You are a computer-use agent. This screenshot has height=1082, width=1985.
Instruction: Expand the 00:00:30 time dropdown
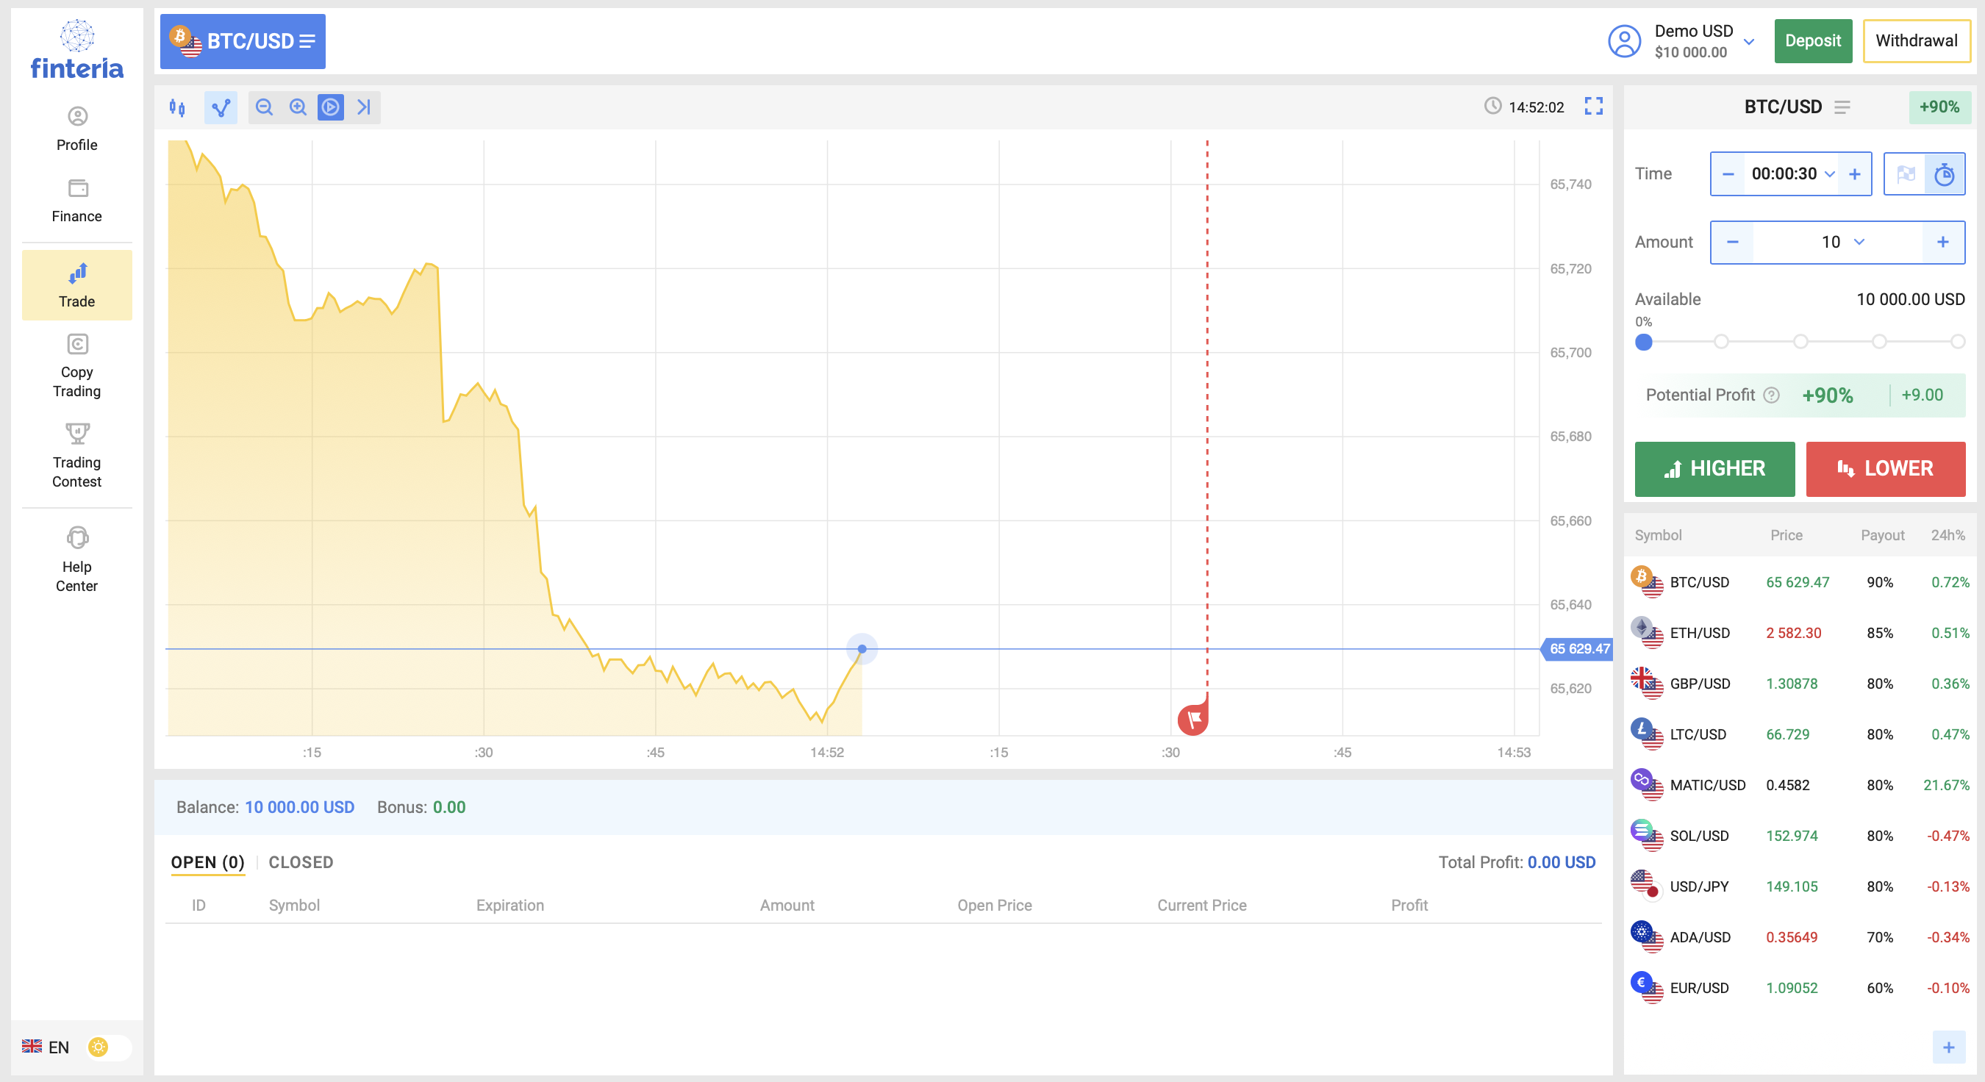coord(1830,174)
